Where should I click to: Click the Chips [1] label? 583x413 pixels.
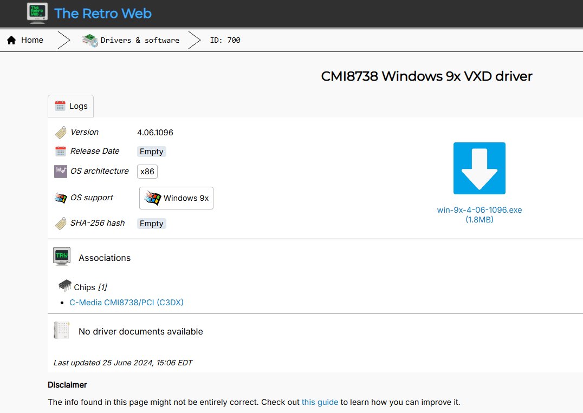[90, 287]
